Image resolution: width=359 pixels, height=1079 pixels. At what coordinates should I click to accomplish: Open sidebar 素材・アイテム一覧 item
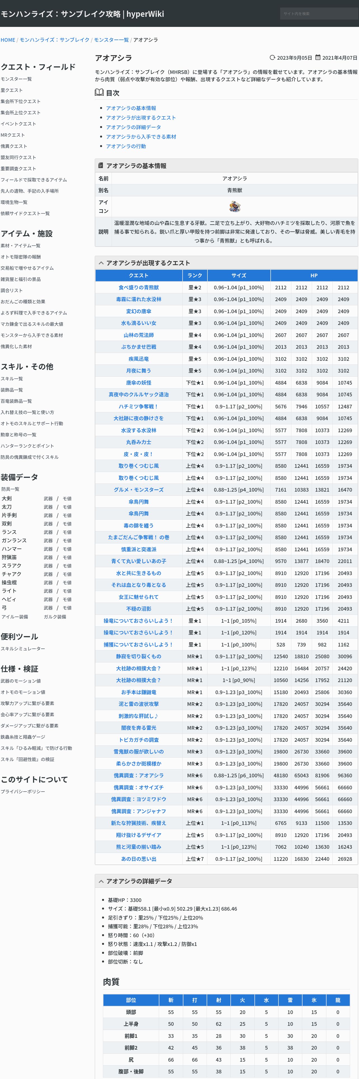click(x=20, y=245)
